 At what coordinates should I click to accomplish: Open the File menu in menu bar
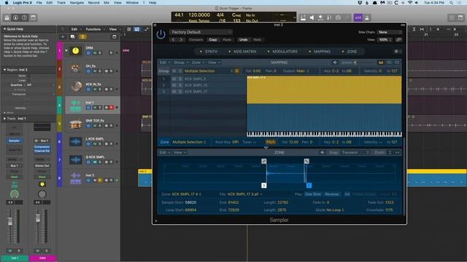39,3
